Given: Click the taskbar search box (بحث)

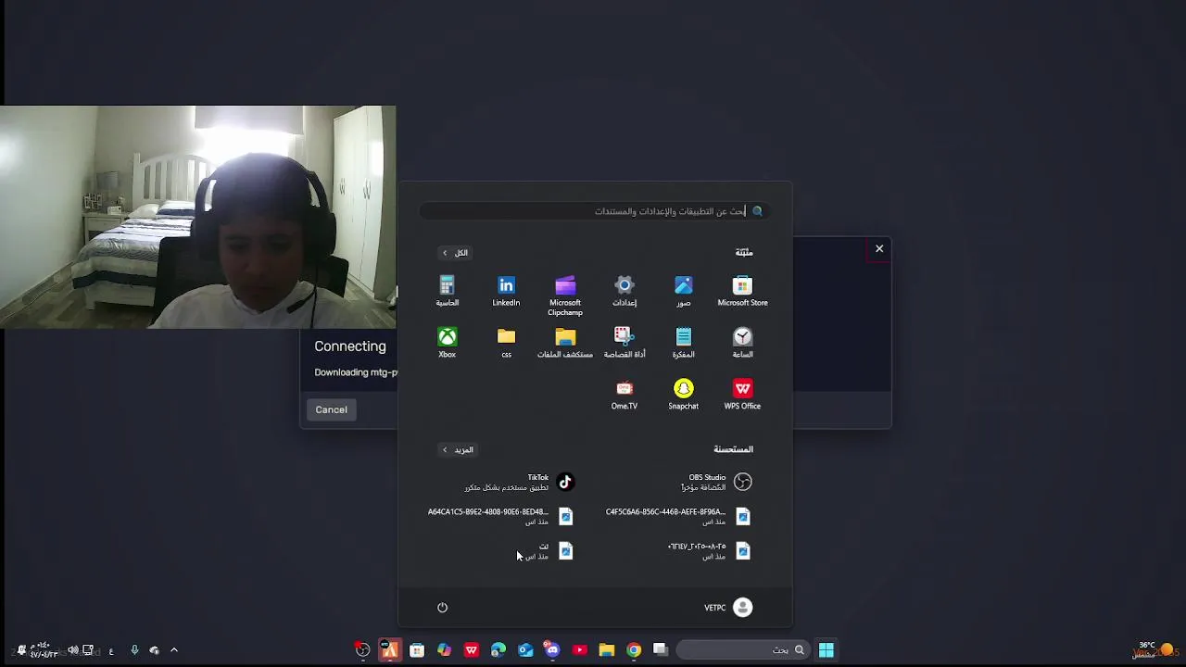Looking at the screenshot, I should (x=741, y=650).
